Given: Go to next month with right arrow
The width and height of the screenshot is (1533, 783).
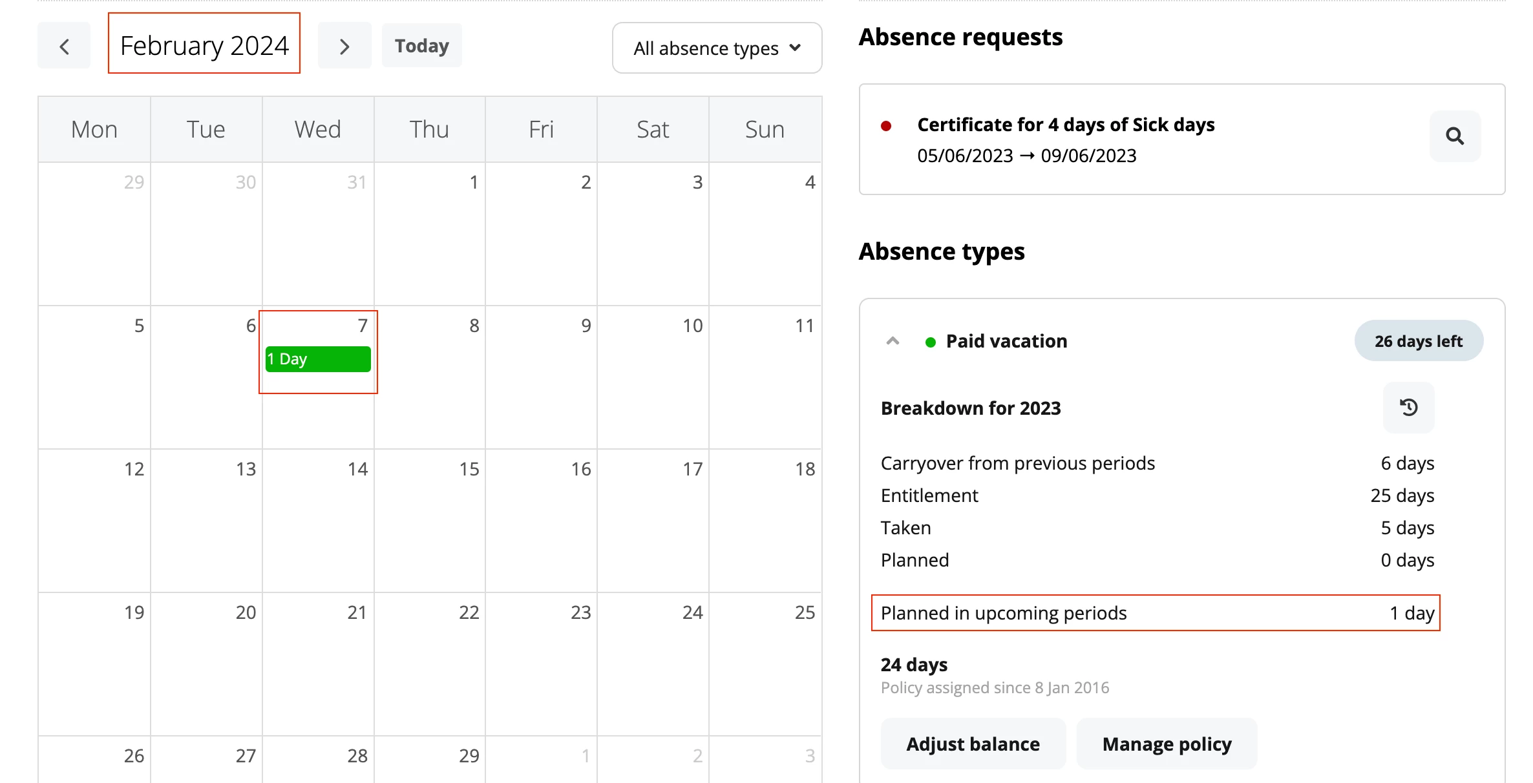Looking at the screenshot, I should 344,46.
